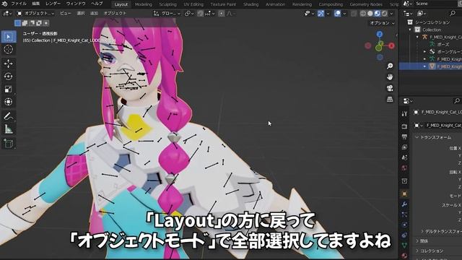Open the transform orientation dropdown
462x260 pixels.
(167, 14)
